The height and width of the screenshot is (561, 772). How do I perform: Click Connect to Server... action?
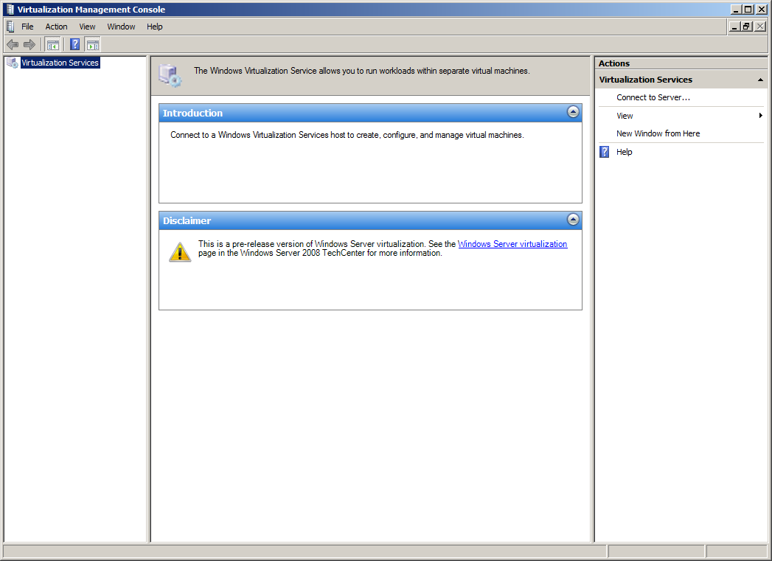pos(653,97)
